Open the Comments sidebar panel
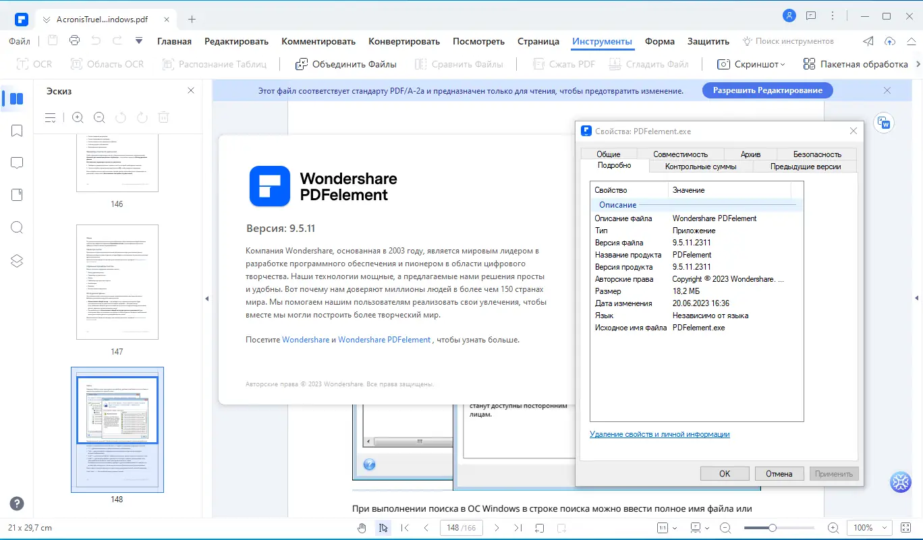 click(17, 162)
